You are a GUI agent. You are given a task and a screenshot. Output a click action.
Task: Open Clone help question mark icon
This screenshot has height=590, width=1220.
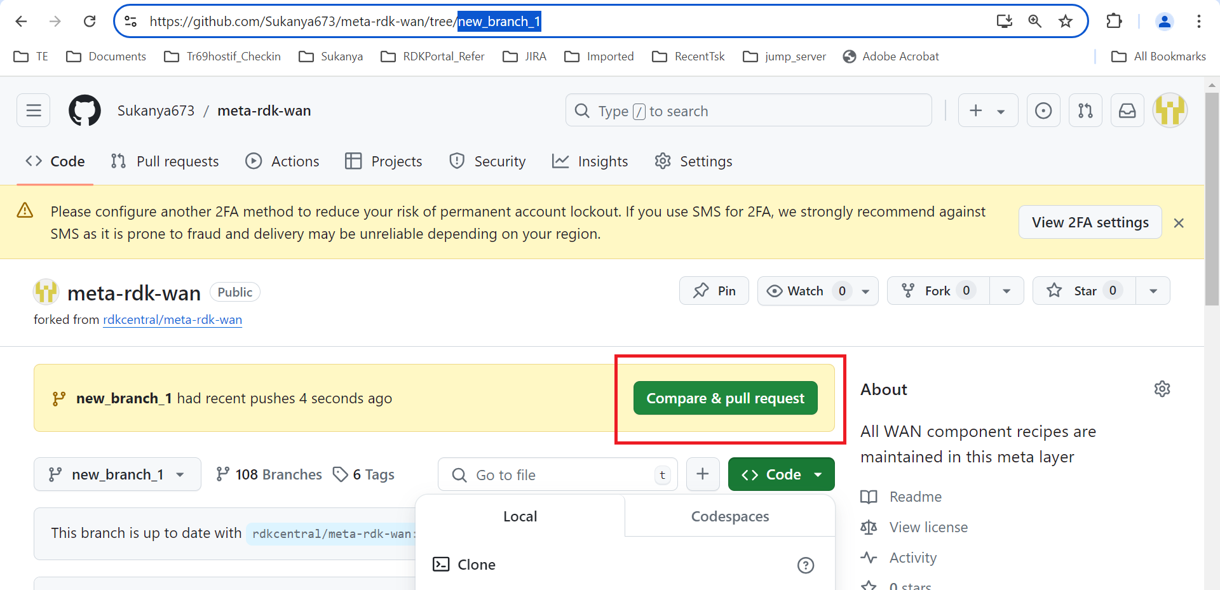point(806,565)
